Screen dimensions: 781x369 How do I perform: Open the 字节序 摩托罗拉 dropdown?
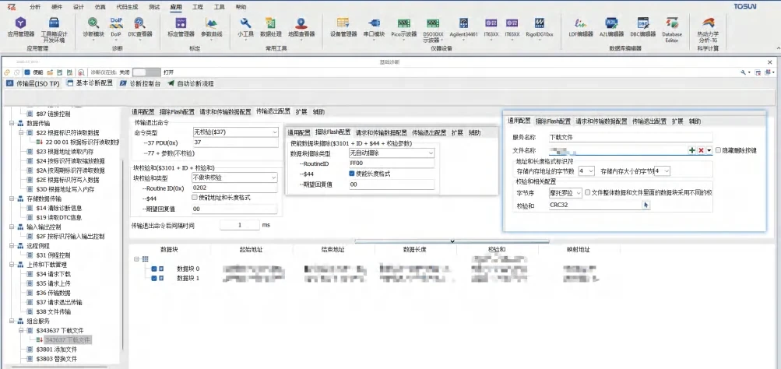(x=565, y=192)
